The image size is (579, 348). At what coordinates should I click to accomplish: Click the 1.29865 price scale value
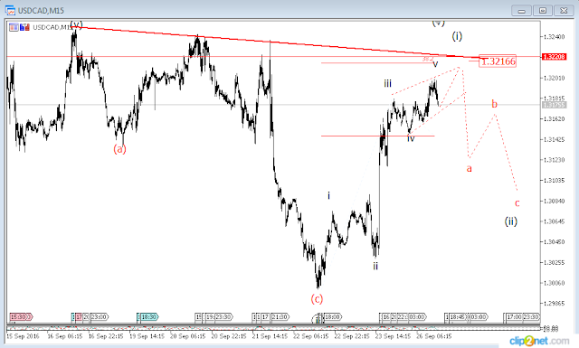coord(554,303)
